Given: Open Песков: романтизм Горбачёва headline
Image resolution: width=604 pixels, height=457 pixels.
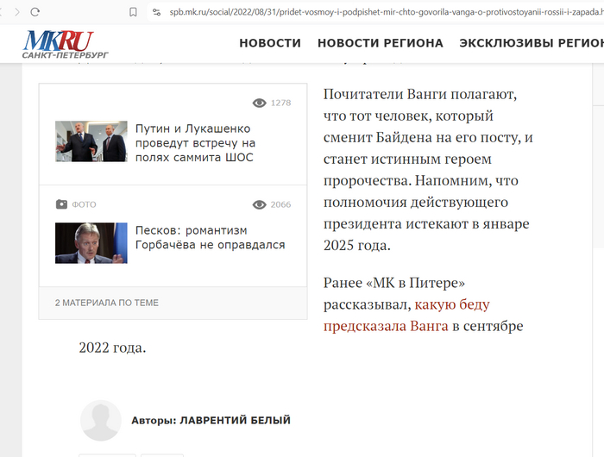Looking at the screenshot, I should [x=211, y=237].
